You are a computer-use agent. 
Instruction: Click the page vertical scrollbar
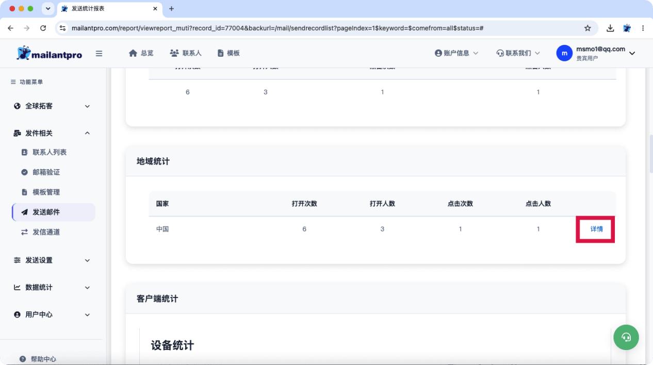[x=650, y=154]
